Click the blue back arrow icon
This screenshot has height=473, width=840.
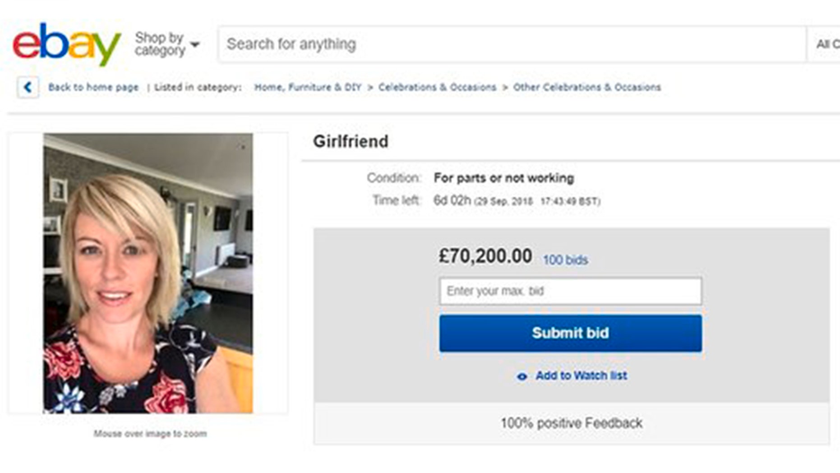[x=28, y=87]
